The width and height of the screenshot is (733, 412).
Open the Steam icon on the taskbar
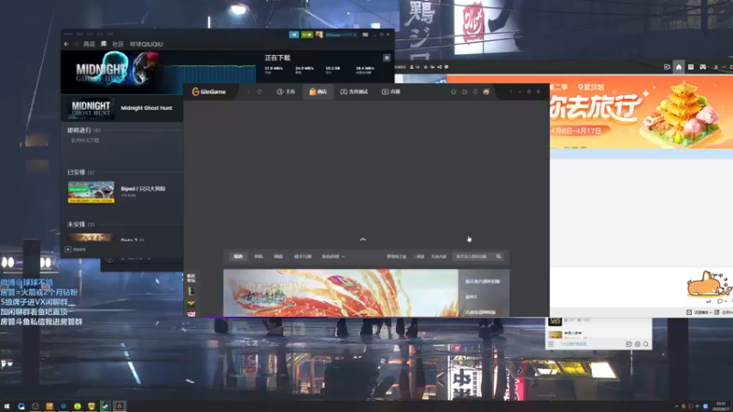[105, 407]
